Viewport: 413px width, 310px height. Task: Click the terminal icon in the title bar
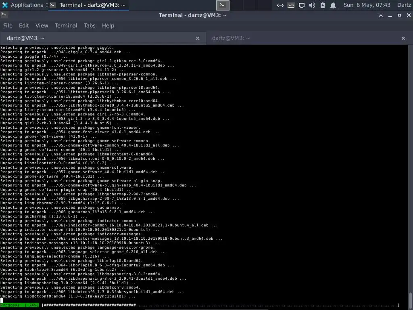pyautogui.click(x=4, y=15)
